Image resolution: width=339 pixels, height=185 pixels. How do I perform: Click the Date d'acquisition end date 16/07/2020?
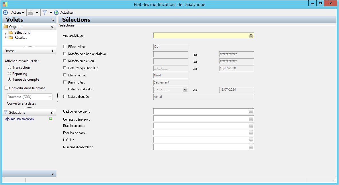tap(236, 68)
